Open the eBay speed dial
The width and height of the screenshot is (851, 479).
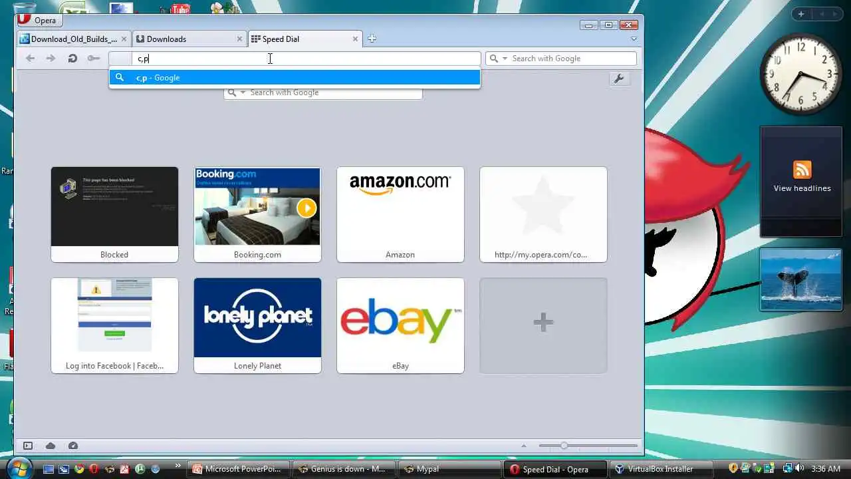tap(400, 325)
